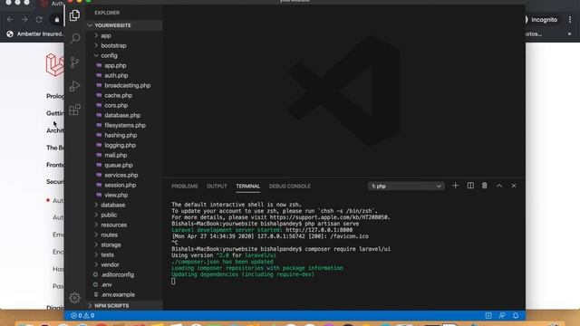The height and width of the screenshot is (326, 580).
Task: Open the Search view in activity bar
Action: (74, 38)
